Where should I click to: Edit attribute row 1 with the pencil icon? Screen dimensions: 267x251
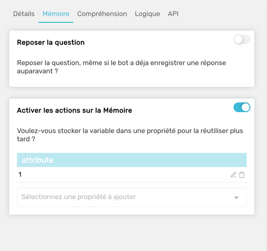(x=233, y=175)
